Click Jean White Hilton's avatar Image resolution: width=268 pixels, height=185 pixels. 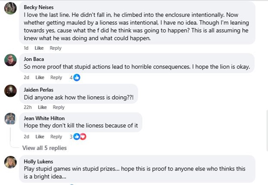point(10,119)
